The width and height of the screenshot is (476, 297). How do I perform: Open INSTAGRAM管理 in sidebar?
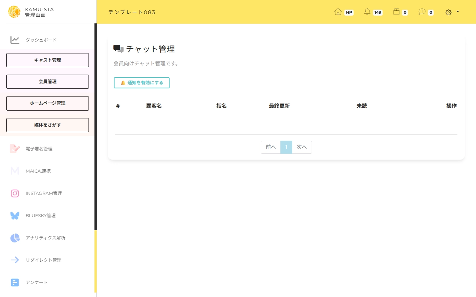[44, 193]
